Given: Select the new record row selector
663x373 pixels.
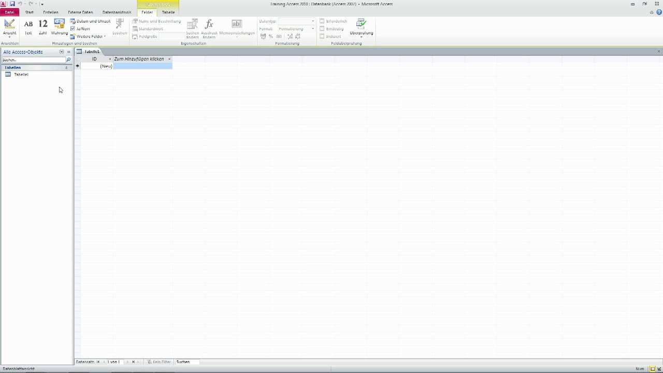Looking at the screenshot, I should 78,66.
